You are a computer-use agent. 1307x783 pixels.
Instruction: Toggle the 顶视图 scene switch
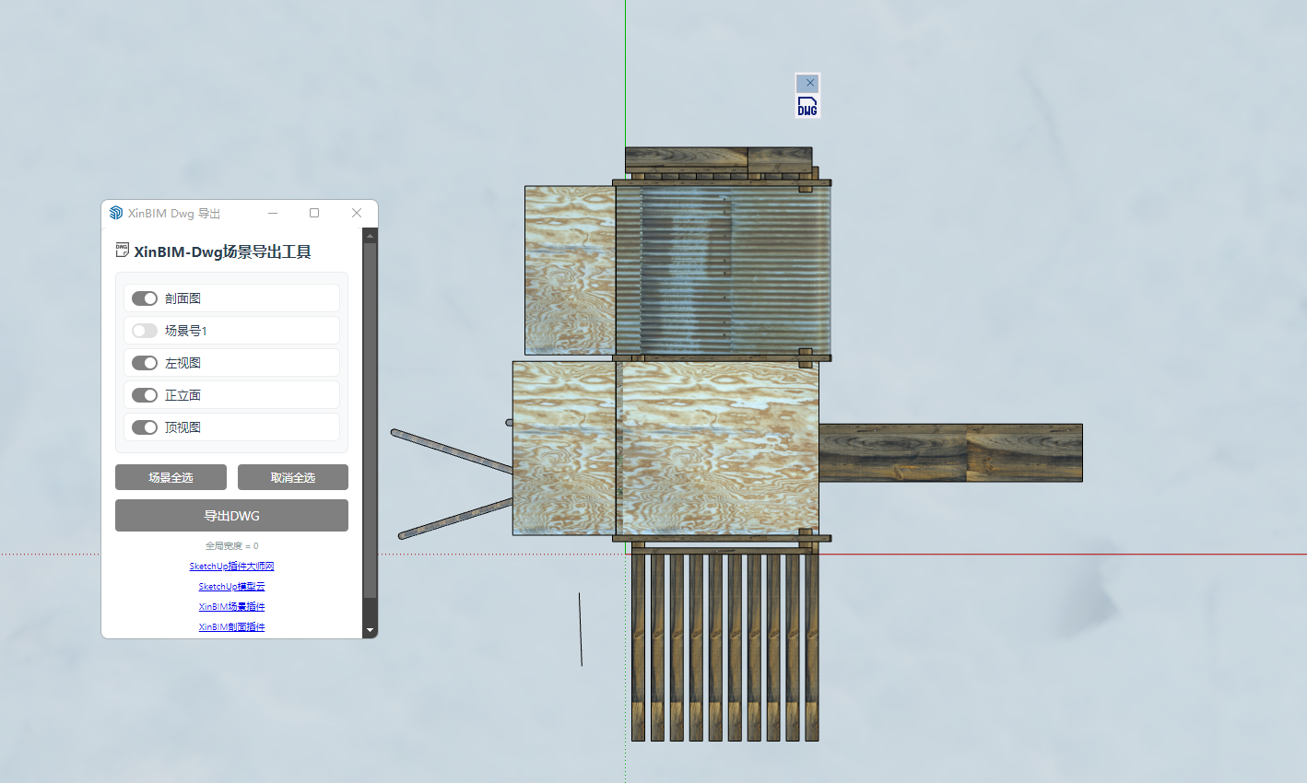pyautogui.click(x=145, y=427)
